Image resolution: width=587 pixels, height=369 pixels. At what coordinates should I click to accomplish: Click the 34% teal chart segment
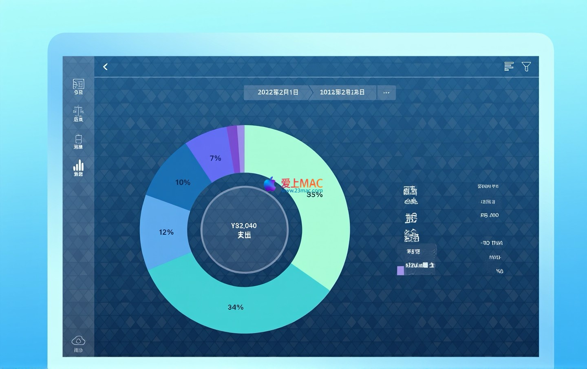point(236,307)
